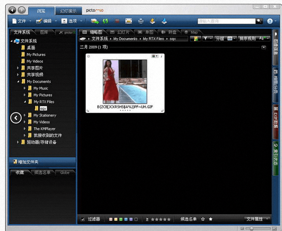Open the 分组 grouping dropdown
Viewport: 282px width, 231px height.
tap(225, 38)
